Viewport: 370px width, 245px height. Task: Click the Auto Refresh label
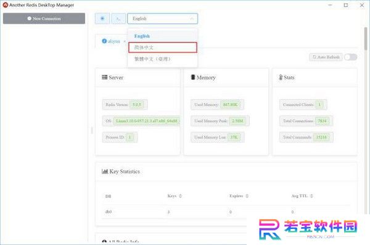326,57
